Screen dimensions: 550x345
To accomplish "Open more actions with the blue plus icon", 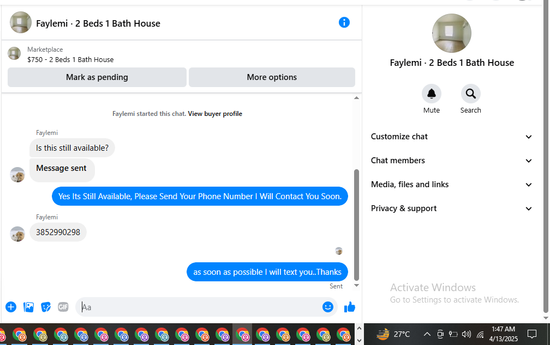I will (11, 307).
